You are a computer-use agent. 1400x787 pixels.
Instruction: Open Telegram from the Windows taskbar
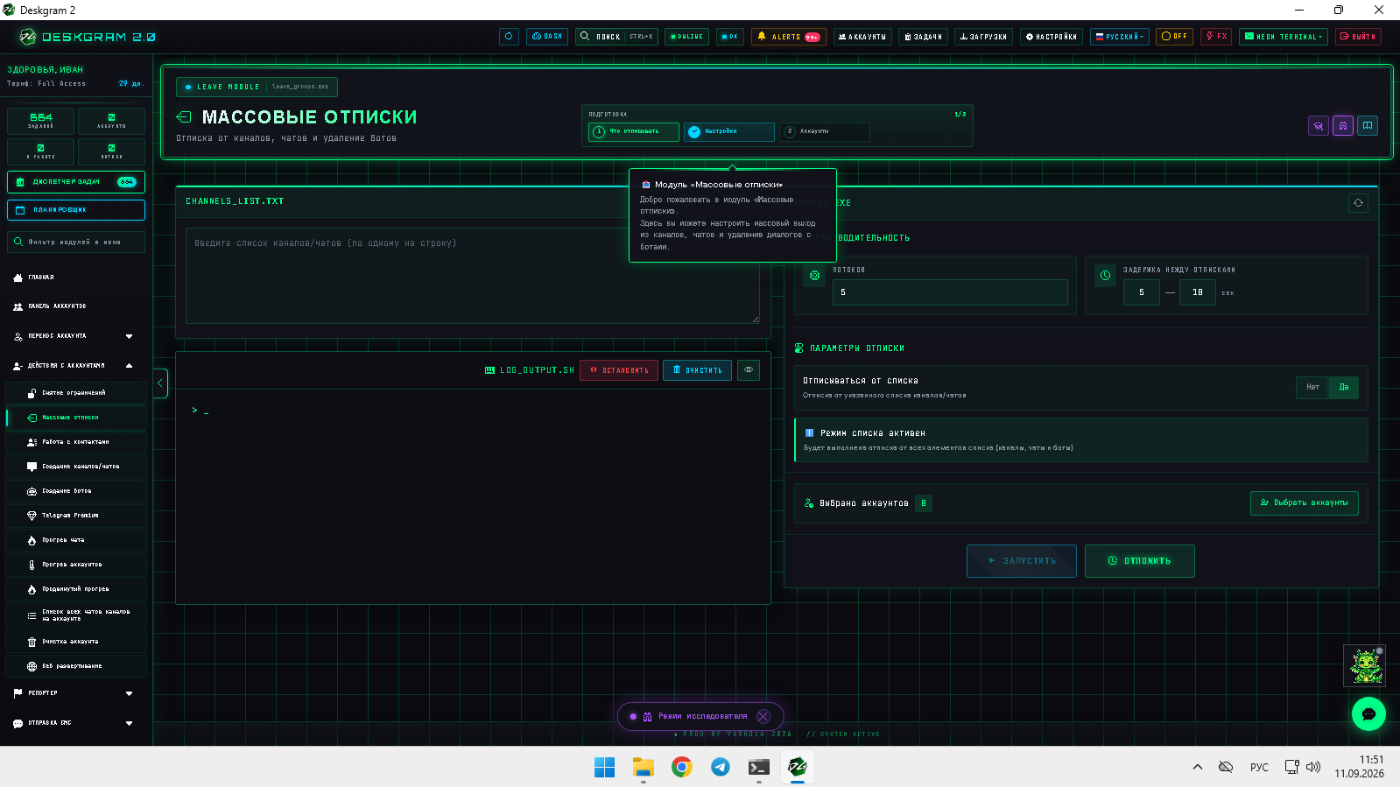(721, 767)
